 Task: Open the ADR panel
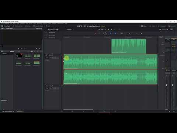click(x=48, y=26)
